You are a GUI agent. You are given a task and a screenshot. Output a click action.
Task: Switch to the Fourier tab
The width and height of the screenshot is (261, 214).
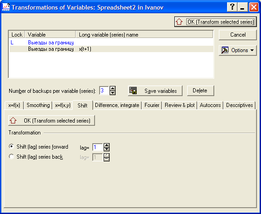pyautogui.click(x=152, y=105)
